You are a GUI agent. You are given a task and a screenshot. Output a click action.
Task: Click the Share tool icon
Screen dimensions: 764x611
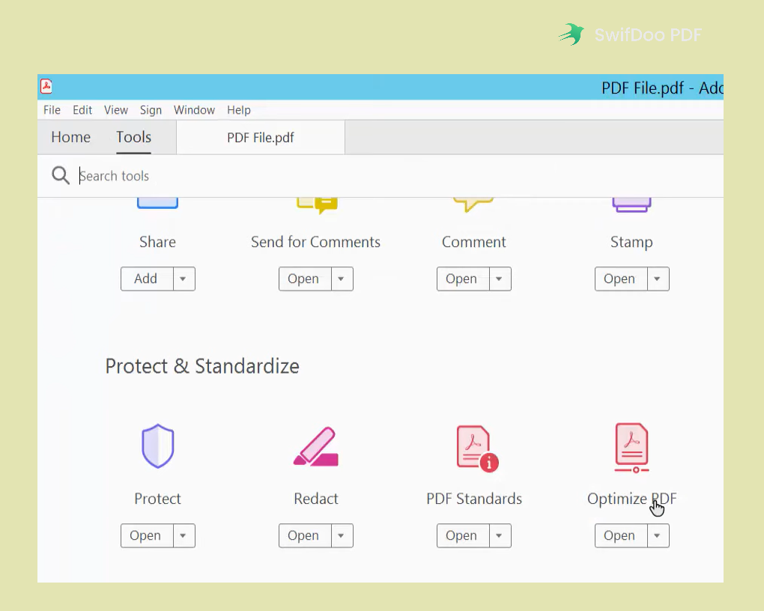tap(157, 203)
